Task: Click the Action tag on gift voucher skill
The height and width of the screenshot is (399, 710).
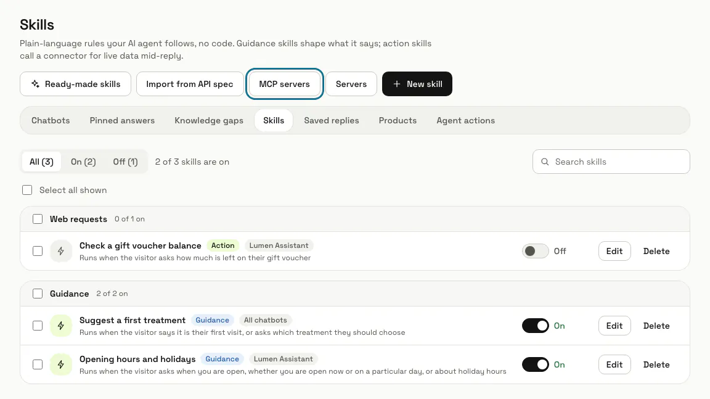Action: click(222, 245)
